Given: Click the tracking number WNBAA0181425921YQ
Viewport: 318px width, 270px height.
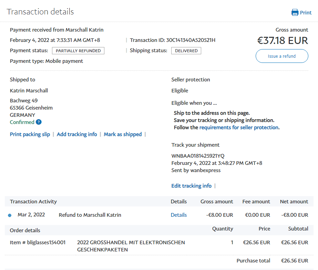Looking at the screenshot, I should pos(198,156).
